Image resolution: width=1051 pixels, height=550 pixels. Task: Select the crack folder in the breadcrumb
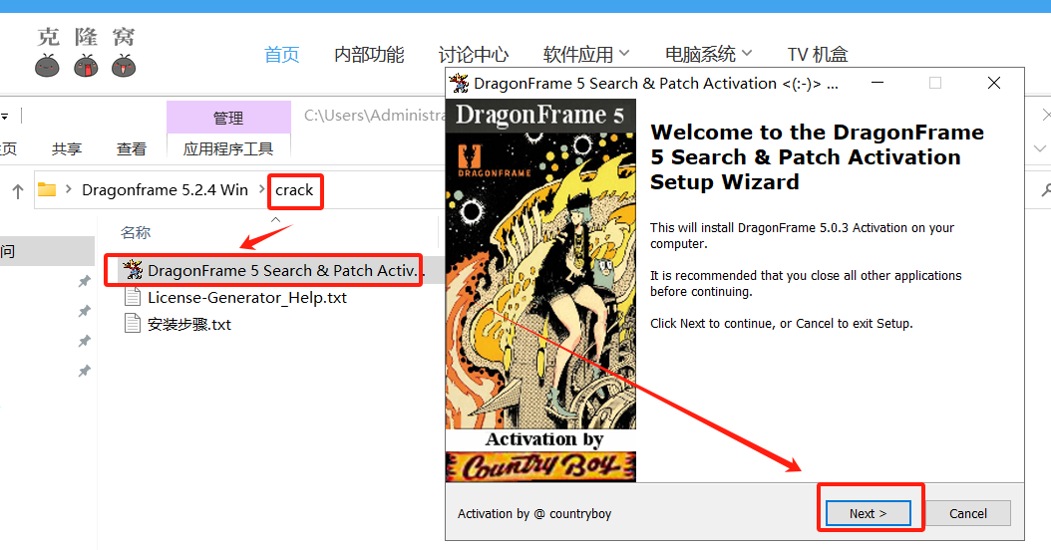(x=294, y=189)
